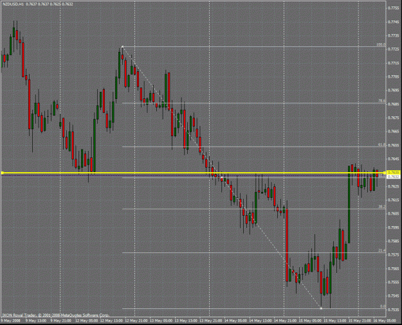Click the 0.7705 price axis label
The width and height of the screenshot is (402, 325).
[393, 76]
